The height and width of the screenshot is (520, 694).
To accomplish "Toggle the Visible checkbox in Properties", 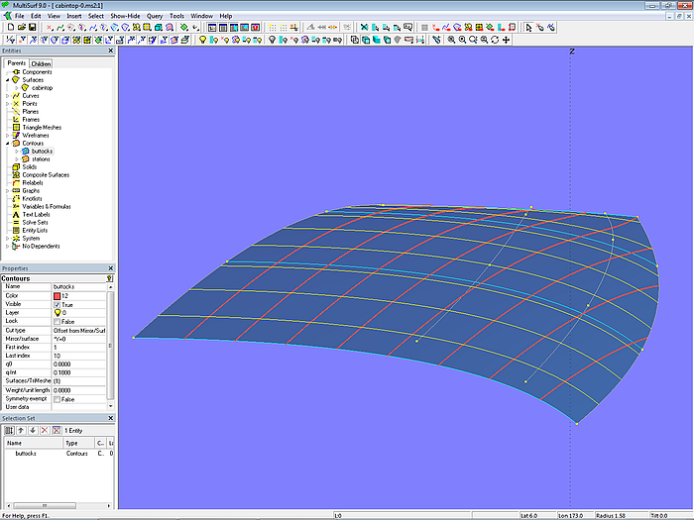I will 57,303.
